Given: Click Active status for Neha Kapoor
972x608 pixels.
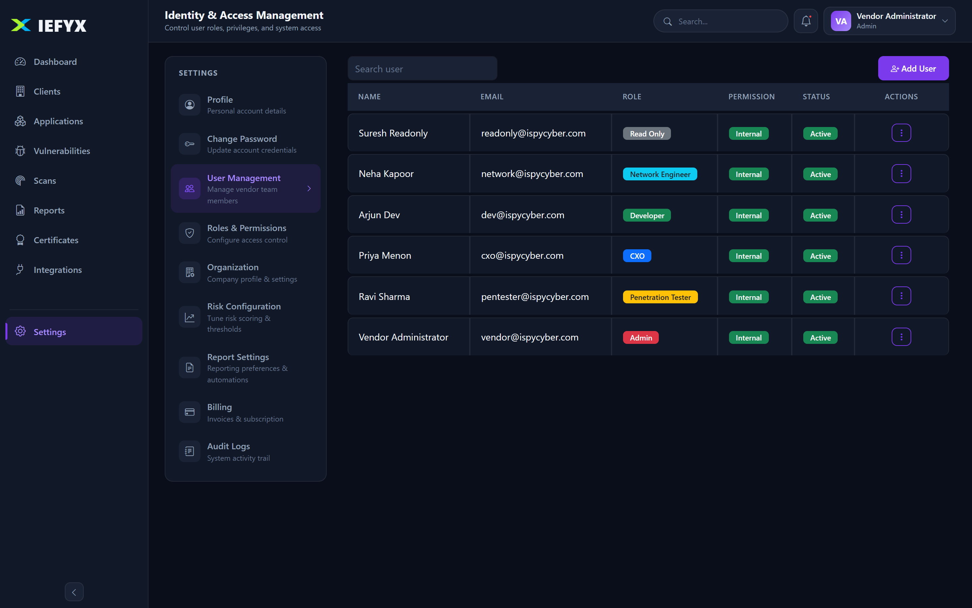Looking at the screenshot, I should pyautogui.click(x=820, y=174).
